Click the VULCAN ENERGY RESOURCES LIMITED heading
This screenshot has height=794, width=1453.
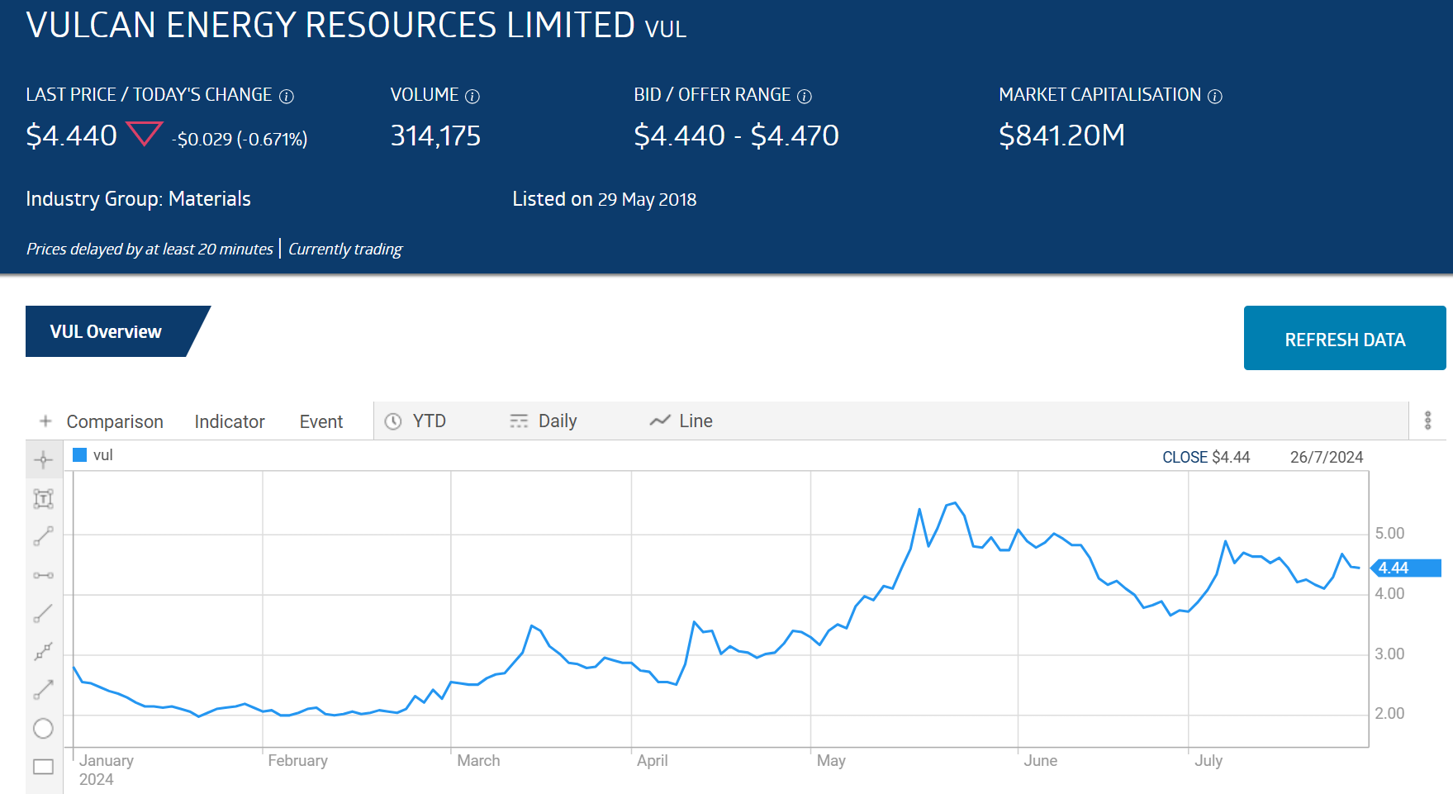330,25
